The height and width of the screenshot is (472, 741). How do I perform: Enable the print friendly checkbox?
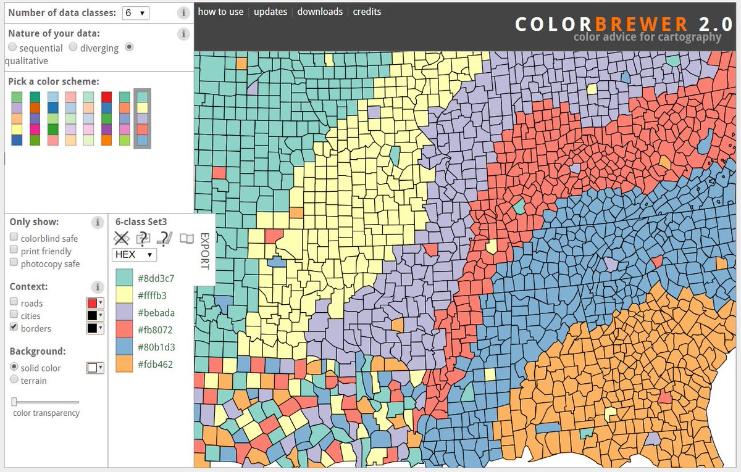click(14, 250)
